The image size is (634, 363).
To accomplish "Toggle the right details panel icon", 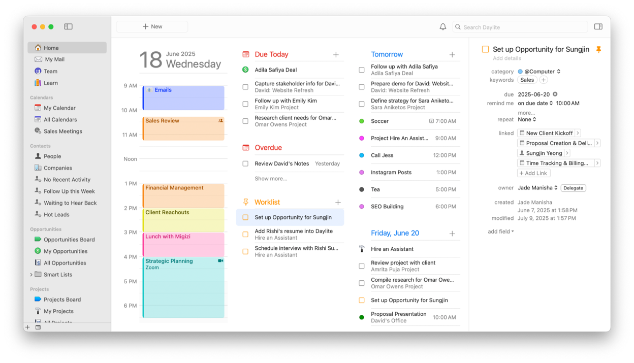I will pyautogui.click(x=598, y=27).
